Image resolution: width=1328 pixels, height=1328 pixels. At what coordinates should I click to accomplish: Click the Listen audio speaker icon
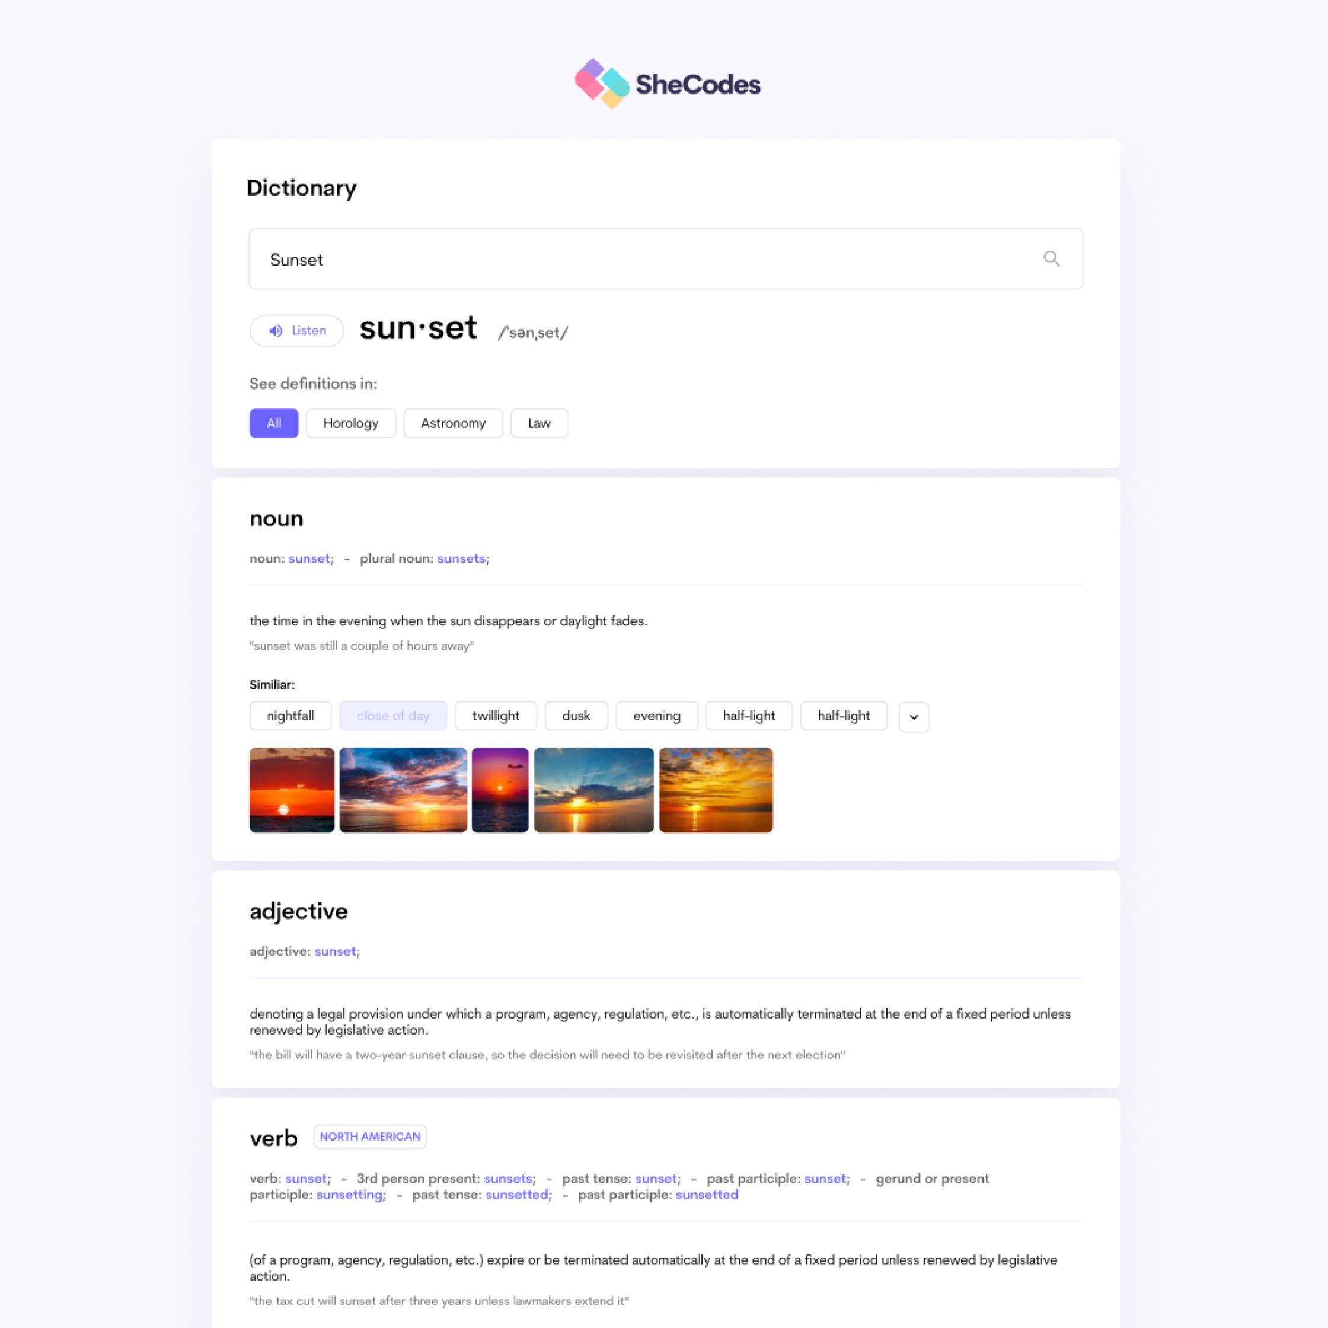[x=275, y=331]
